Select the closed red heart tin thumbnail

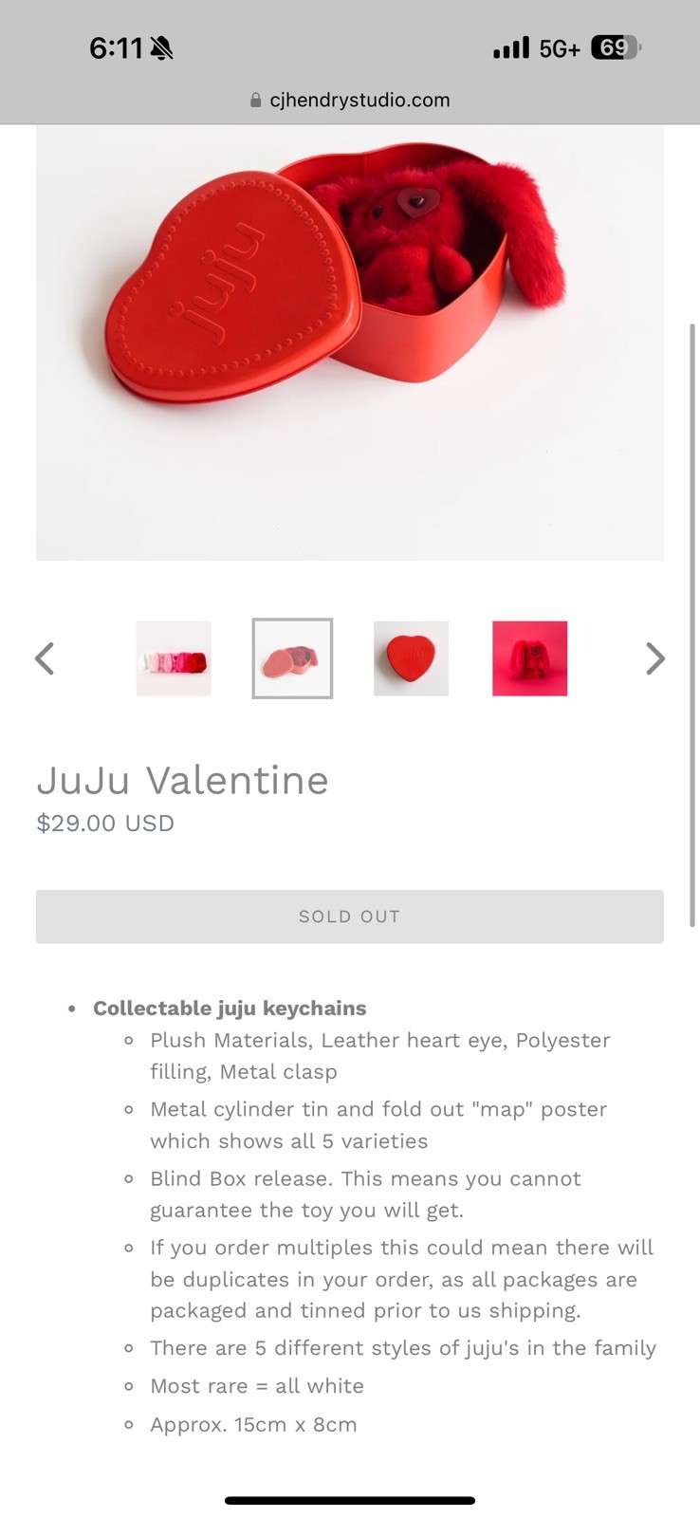[411, 658]
